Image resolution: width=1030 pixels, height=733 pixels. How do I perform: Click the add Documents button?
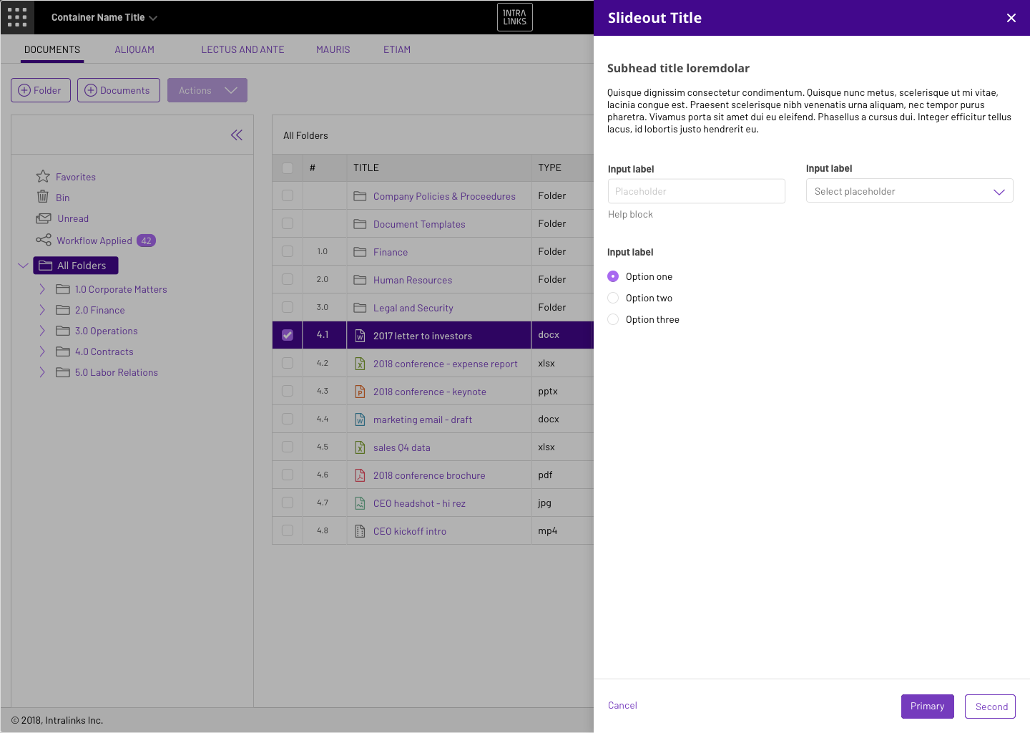coord(119,90)
